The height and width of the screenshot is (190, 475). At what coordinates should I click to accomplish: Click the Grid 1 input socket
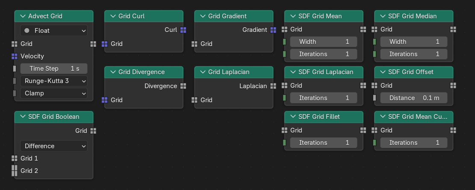[x=15, y=158]
